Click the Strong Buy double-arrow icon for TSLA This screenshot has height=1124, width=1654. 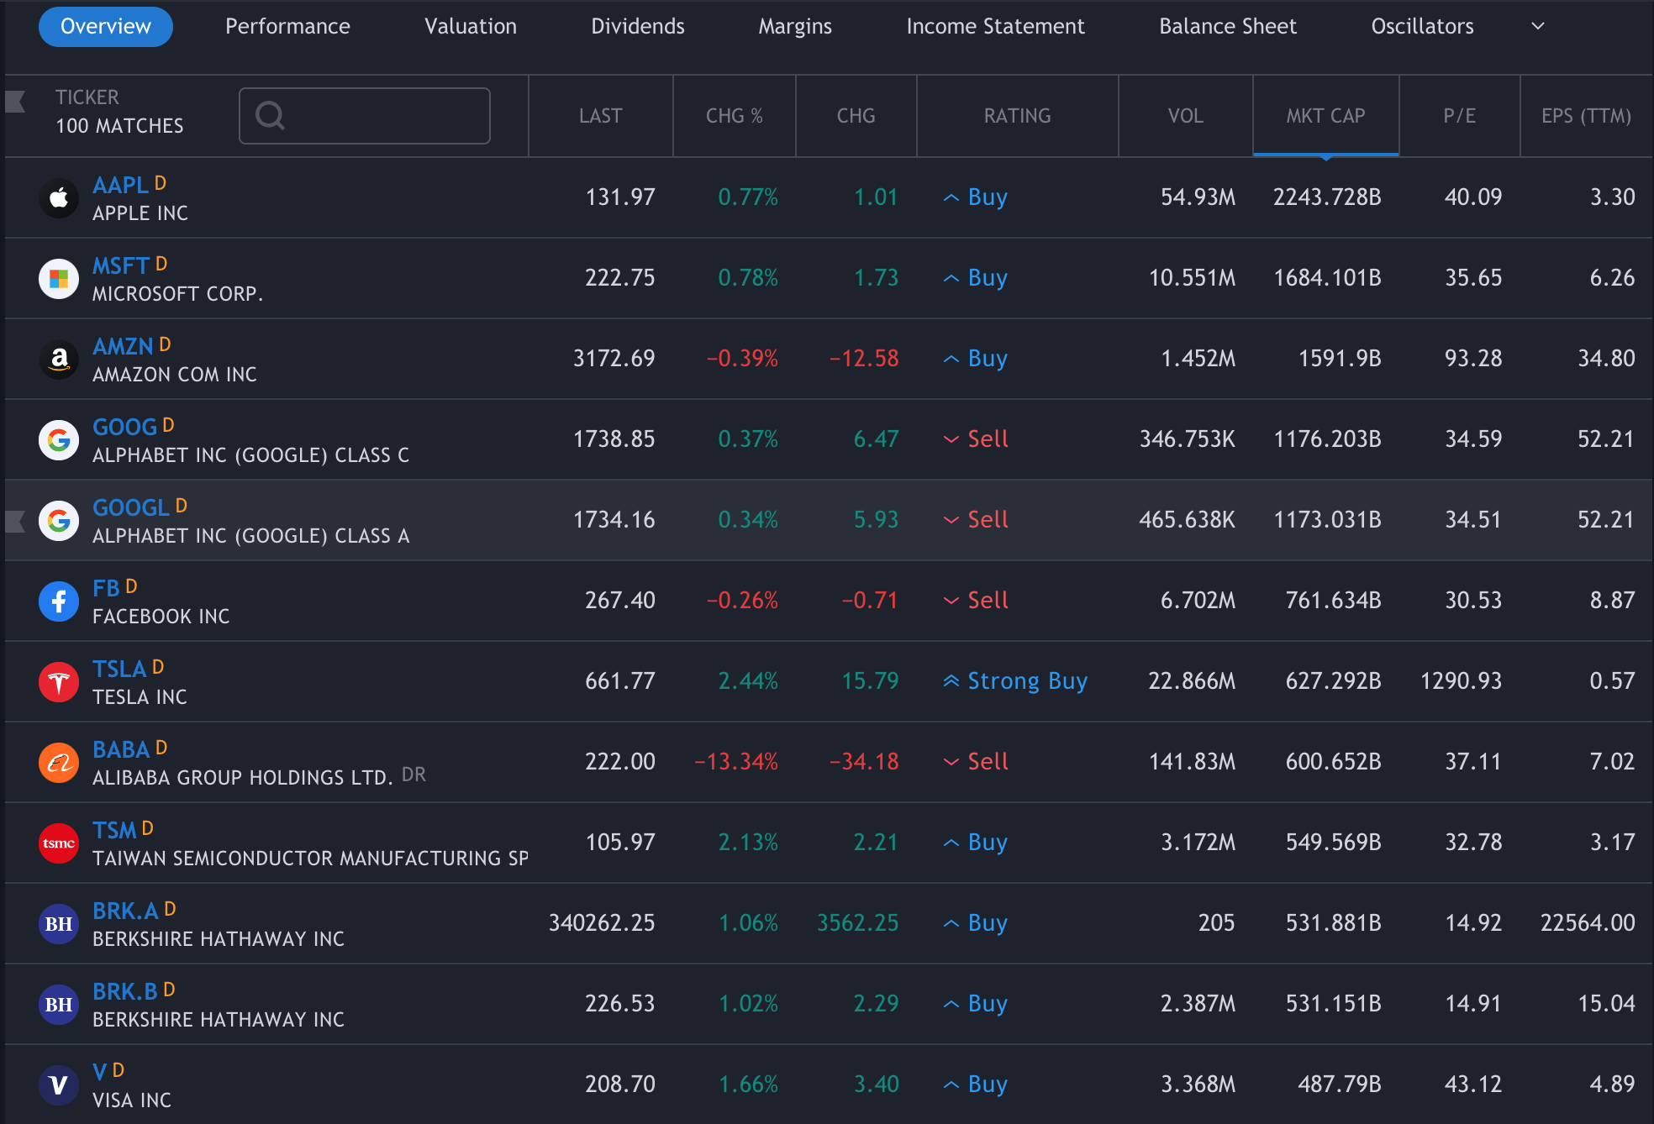pyautogui.click(x=951, y=681)
